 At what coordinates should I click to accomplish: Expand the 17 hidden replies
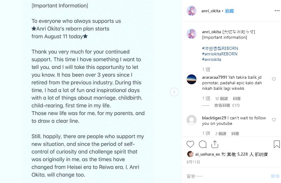click(227, 105)
